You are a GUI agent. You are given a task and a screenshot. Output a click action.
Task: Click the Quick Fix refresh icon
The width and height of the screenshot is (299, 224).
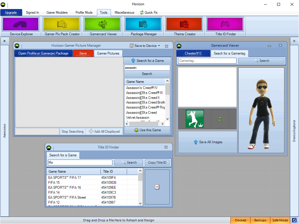click(x=142, y=13)
